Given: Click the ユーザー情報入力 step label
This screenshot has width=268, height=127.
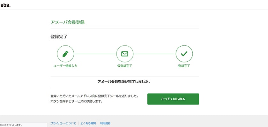Looking at the screenshot, I should tap(65, 66).
